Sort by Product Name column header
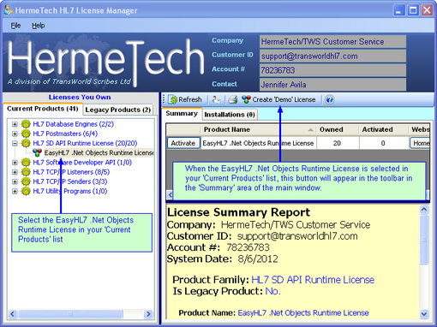 (x=258, y=129)
